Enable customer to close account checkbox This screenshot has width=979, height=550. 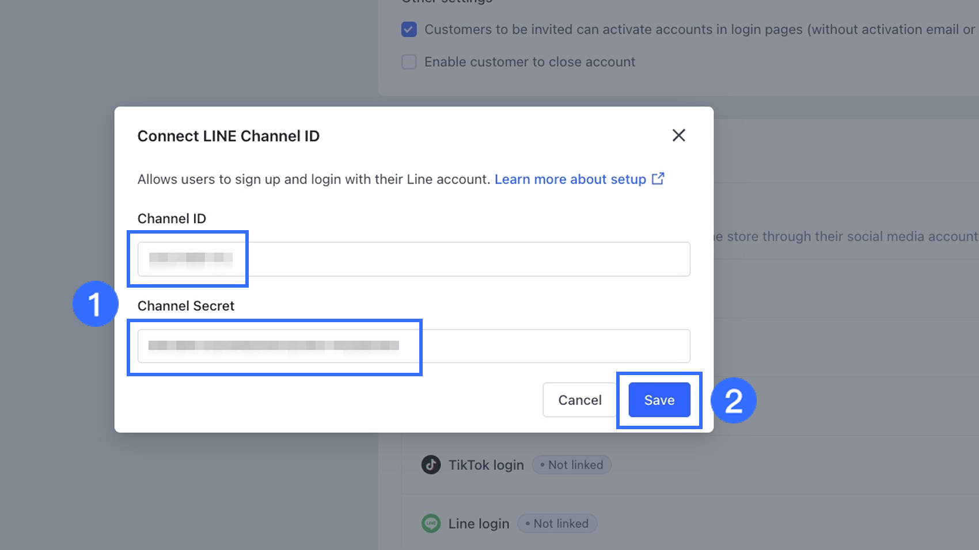click(x=409, y=62)
